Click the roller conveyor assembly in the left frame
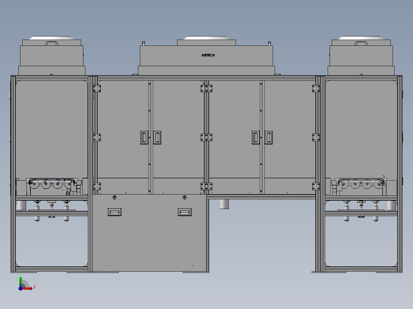Image resolution: width=413 pixels, height=309 pixels. [52, 186]
